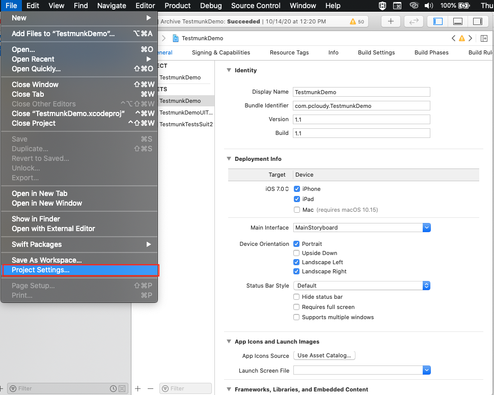Click the warning count badge showing 50

pos(357,21)
